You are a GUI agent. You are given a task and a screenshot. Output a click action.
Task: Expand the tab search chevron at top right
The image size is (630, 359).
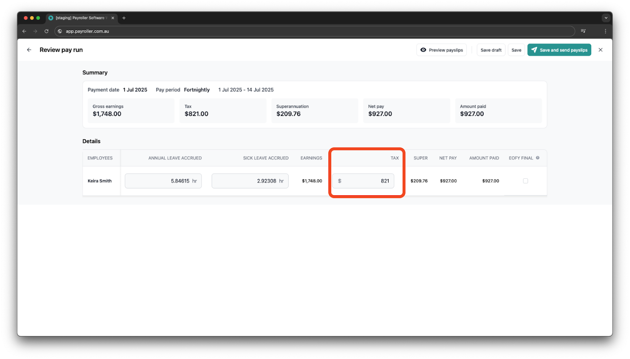(606, 18)
